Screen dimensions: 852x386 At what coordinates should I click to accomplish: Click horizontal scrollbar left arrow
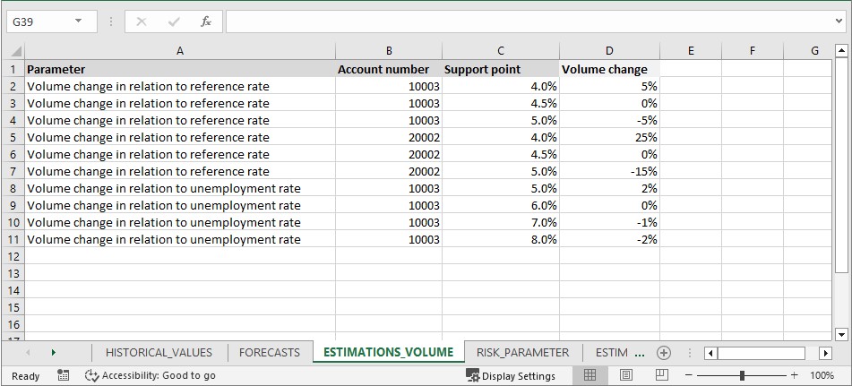point(710,353)
